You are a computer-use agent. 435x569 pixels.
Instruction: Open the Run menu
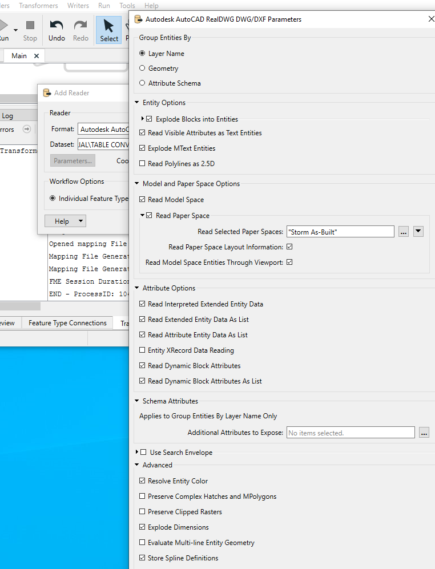point(104,6)
